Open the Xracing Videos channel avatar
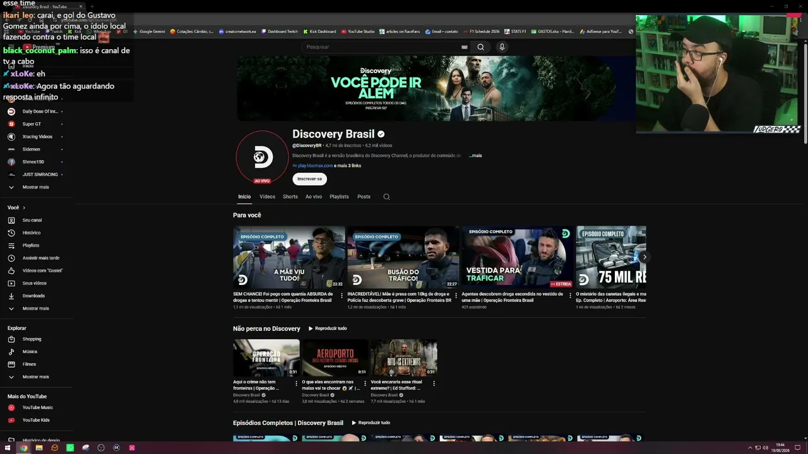808x454 pixels. pyautogui.click(x=11, y=137)
